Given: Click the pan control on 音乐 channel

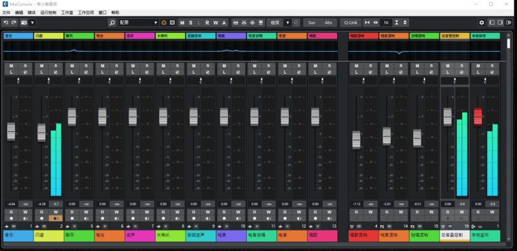Looking at the screenshot, I should tap(18, 80).
